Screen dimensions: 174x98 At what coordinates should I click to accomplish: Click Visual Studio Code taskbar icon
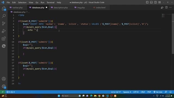click(107, 96)
